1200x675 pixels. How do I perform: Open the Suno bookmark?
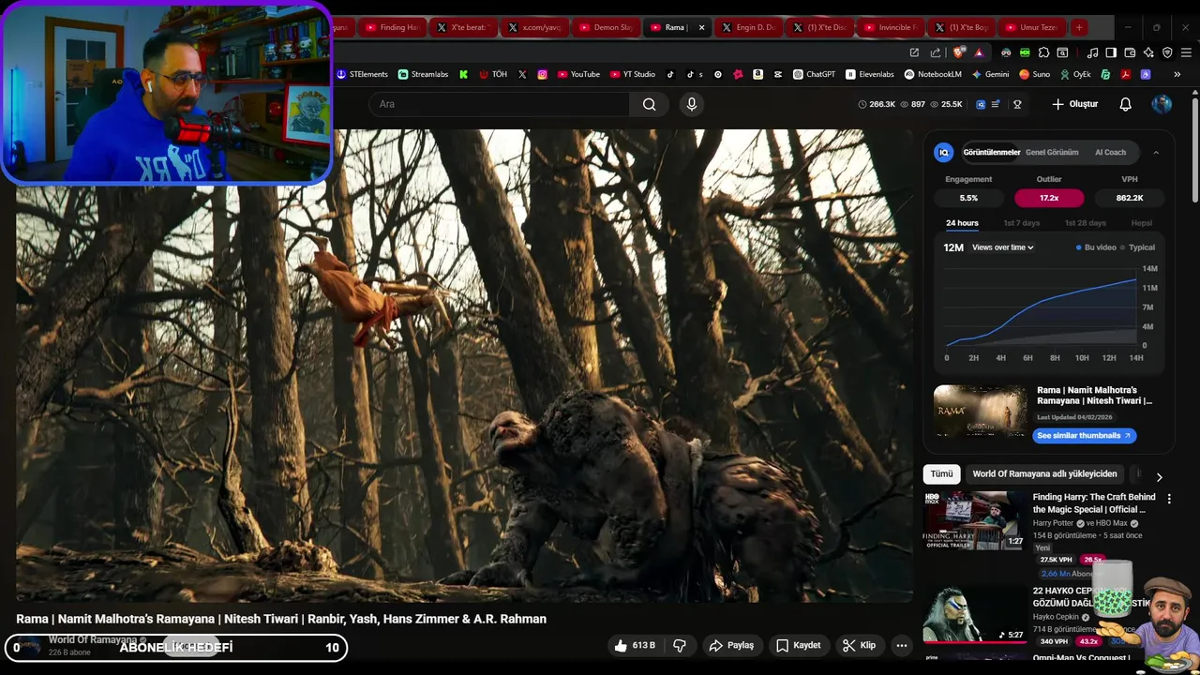click(x=1034, y=74)
